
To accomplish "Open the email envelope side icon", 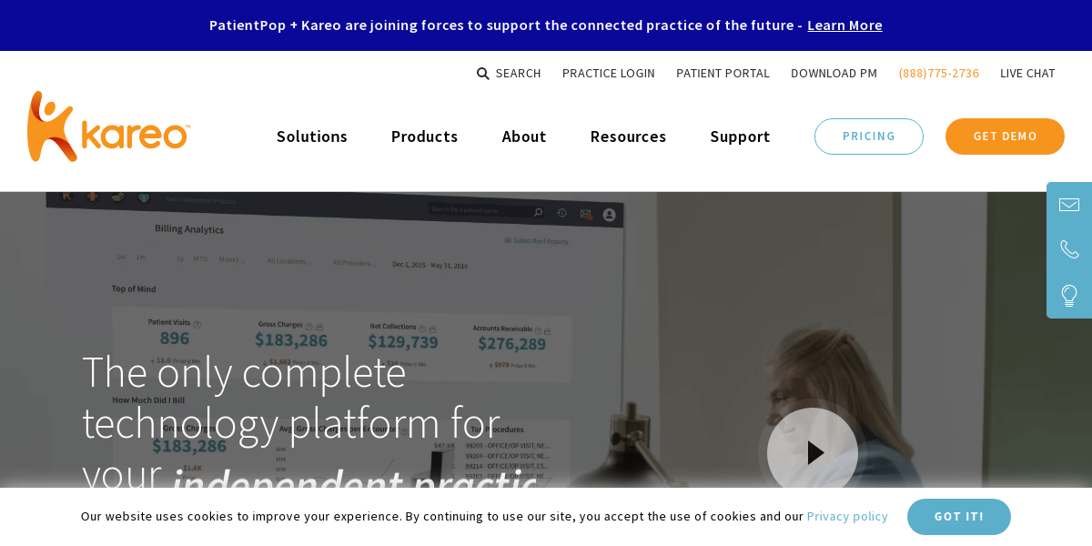I will [1069, 205].
